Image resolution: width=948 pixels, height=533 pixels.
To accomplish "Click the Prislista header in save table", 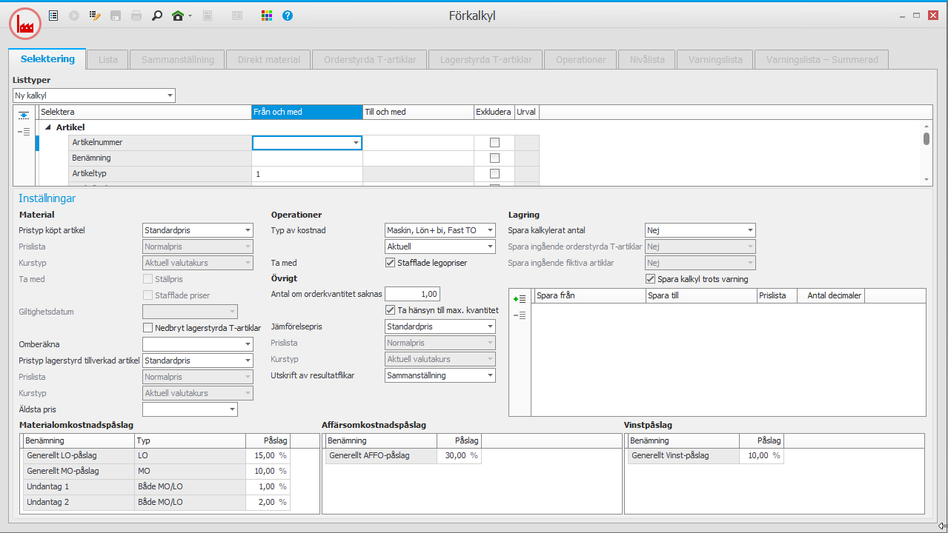I will click(x=777, y=295).
